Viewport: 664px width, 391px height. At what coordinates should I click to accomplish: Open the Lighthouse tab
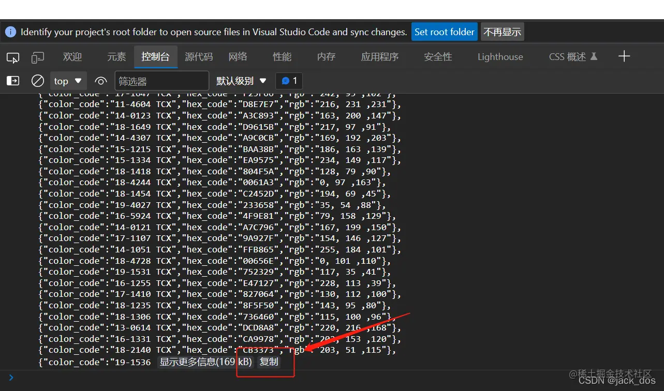[500, 57]
